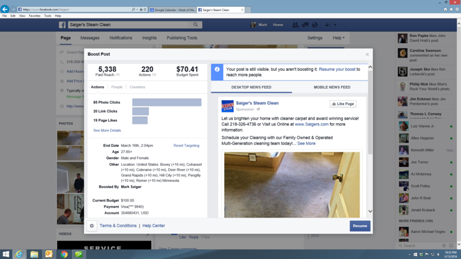
Task: Click Saiger's Steam Clean name in ad preview
Action: click(257, 103)
